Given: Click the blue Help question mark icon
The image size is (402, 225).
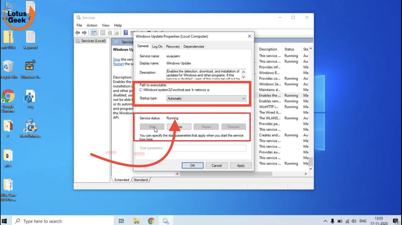Looking at the screenshot, I should click(126, 33).
